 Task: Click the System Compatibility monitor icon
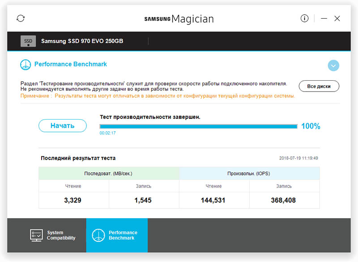[36, 235]
